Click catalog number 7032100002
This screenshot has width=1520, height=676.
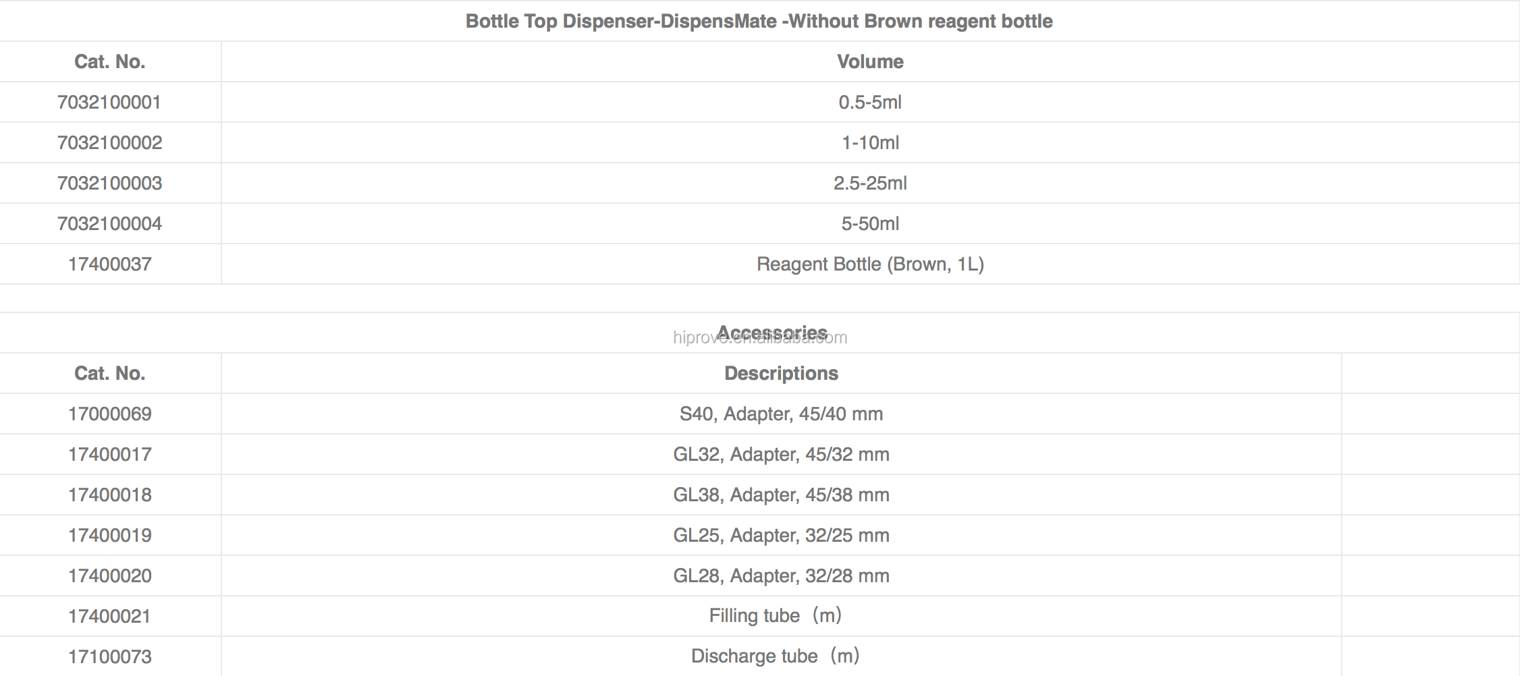tap(109, 143)
